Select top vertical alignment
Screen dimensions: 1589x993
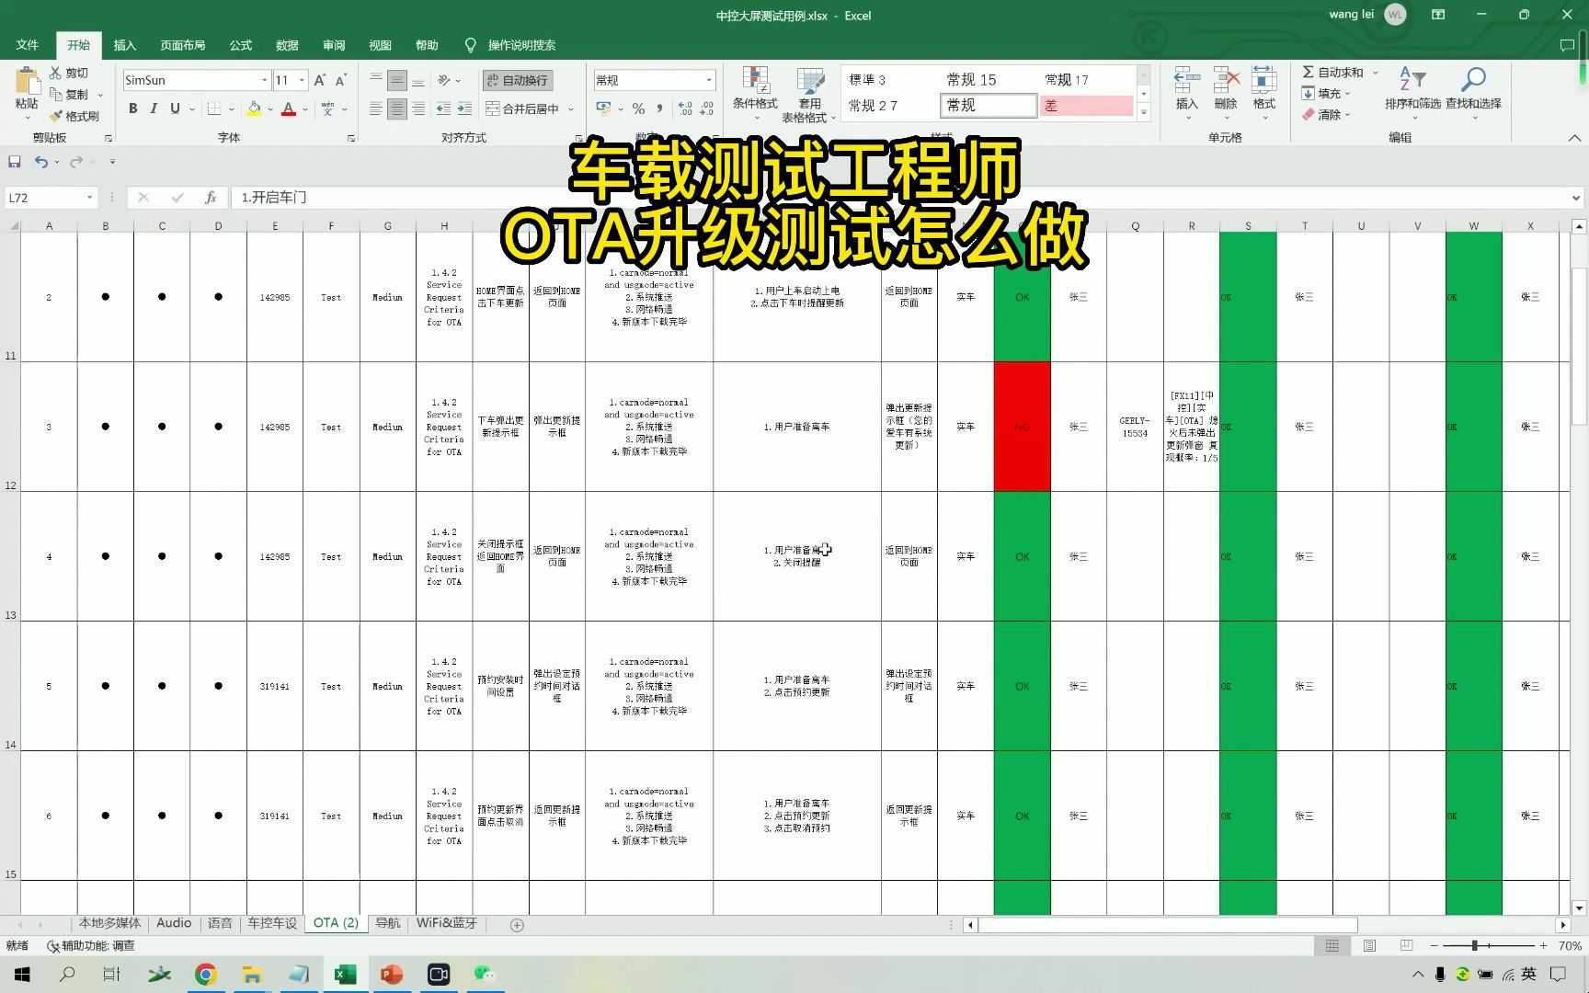point(376,80)
